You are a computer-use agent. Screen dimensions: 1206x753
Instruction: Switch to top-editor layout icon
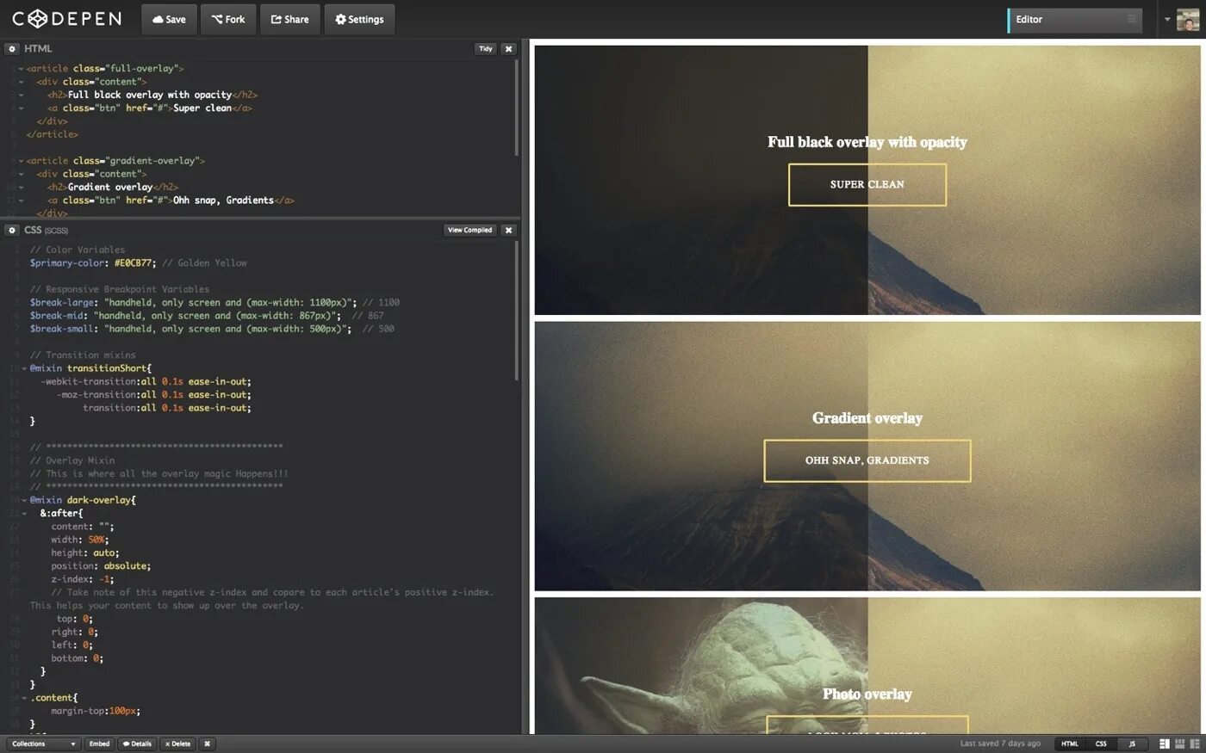[1179, 744]
